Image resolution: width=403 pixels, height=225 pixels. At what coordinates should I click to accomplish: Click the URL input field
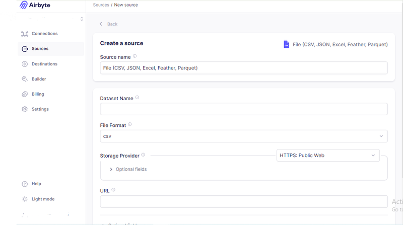tap(244, 202)
